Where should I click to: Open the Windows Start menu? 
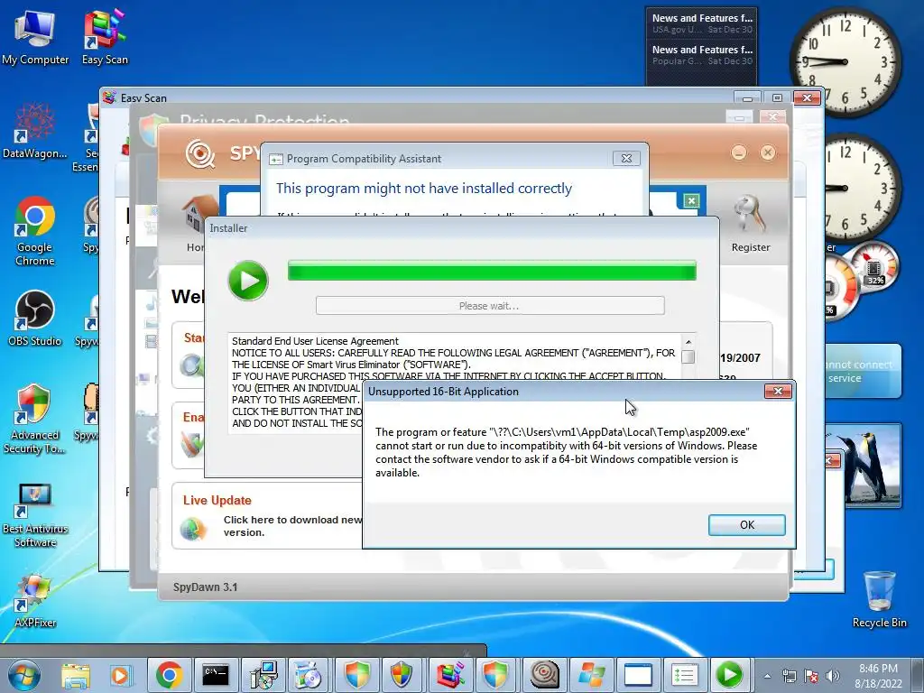(24, 675)
